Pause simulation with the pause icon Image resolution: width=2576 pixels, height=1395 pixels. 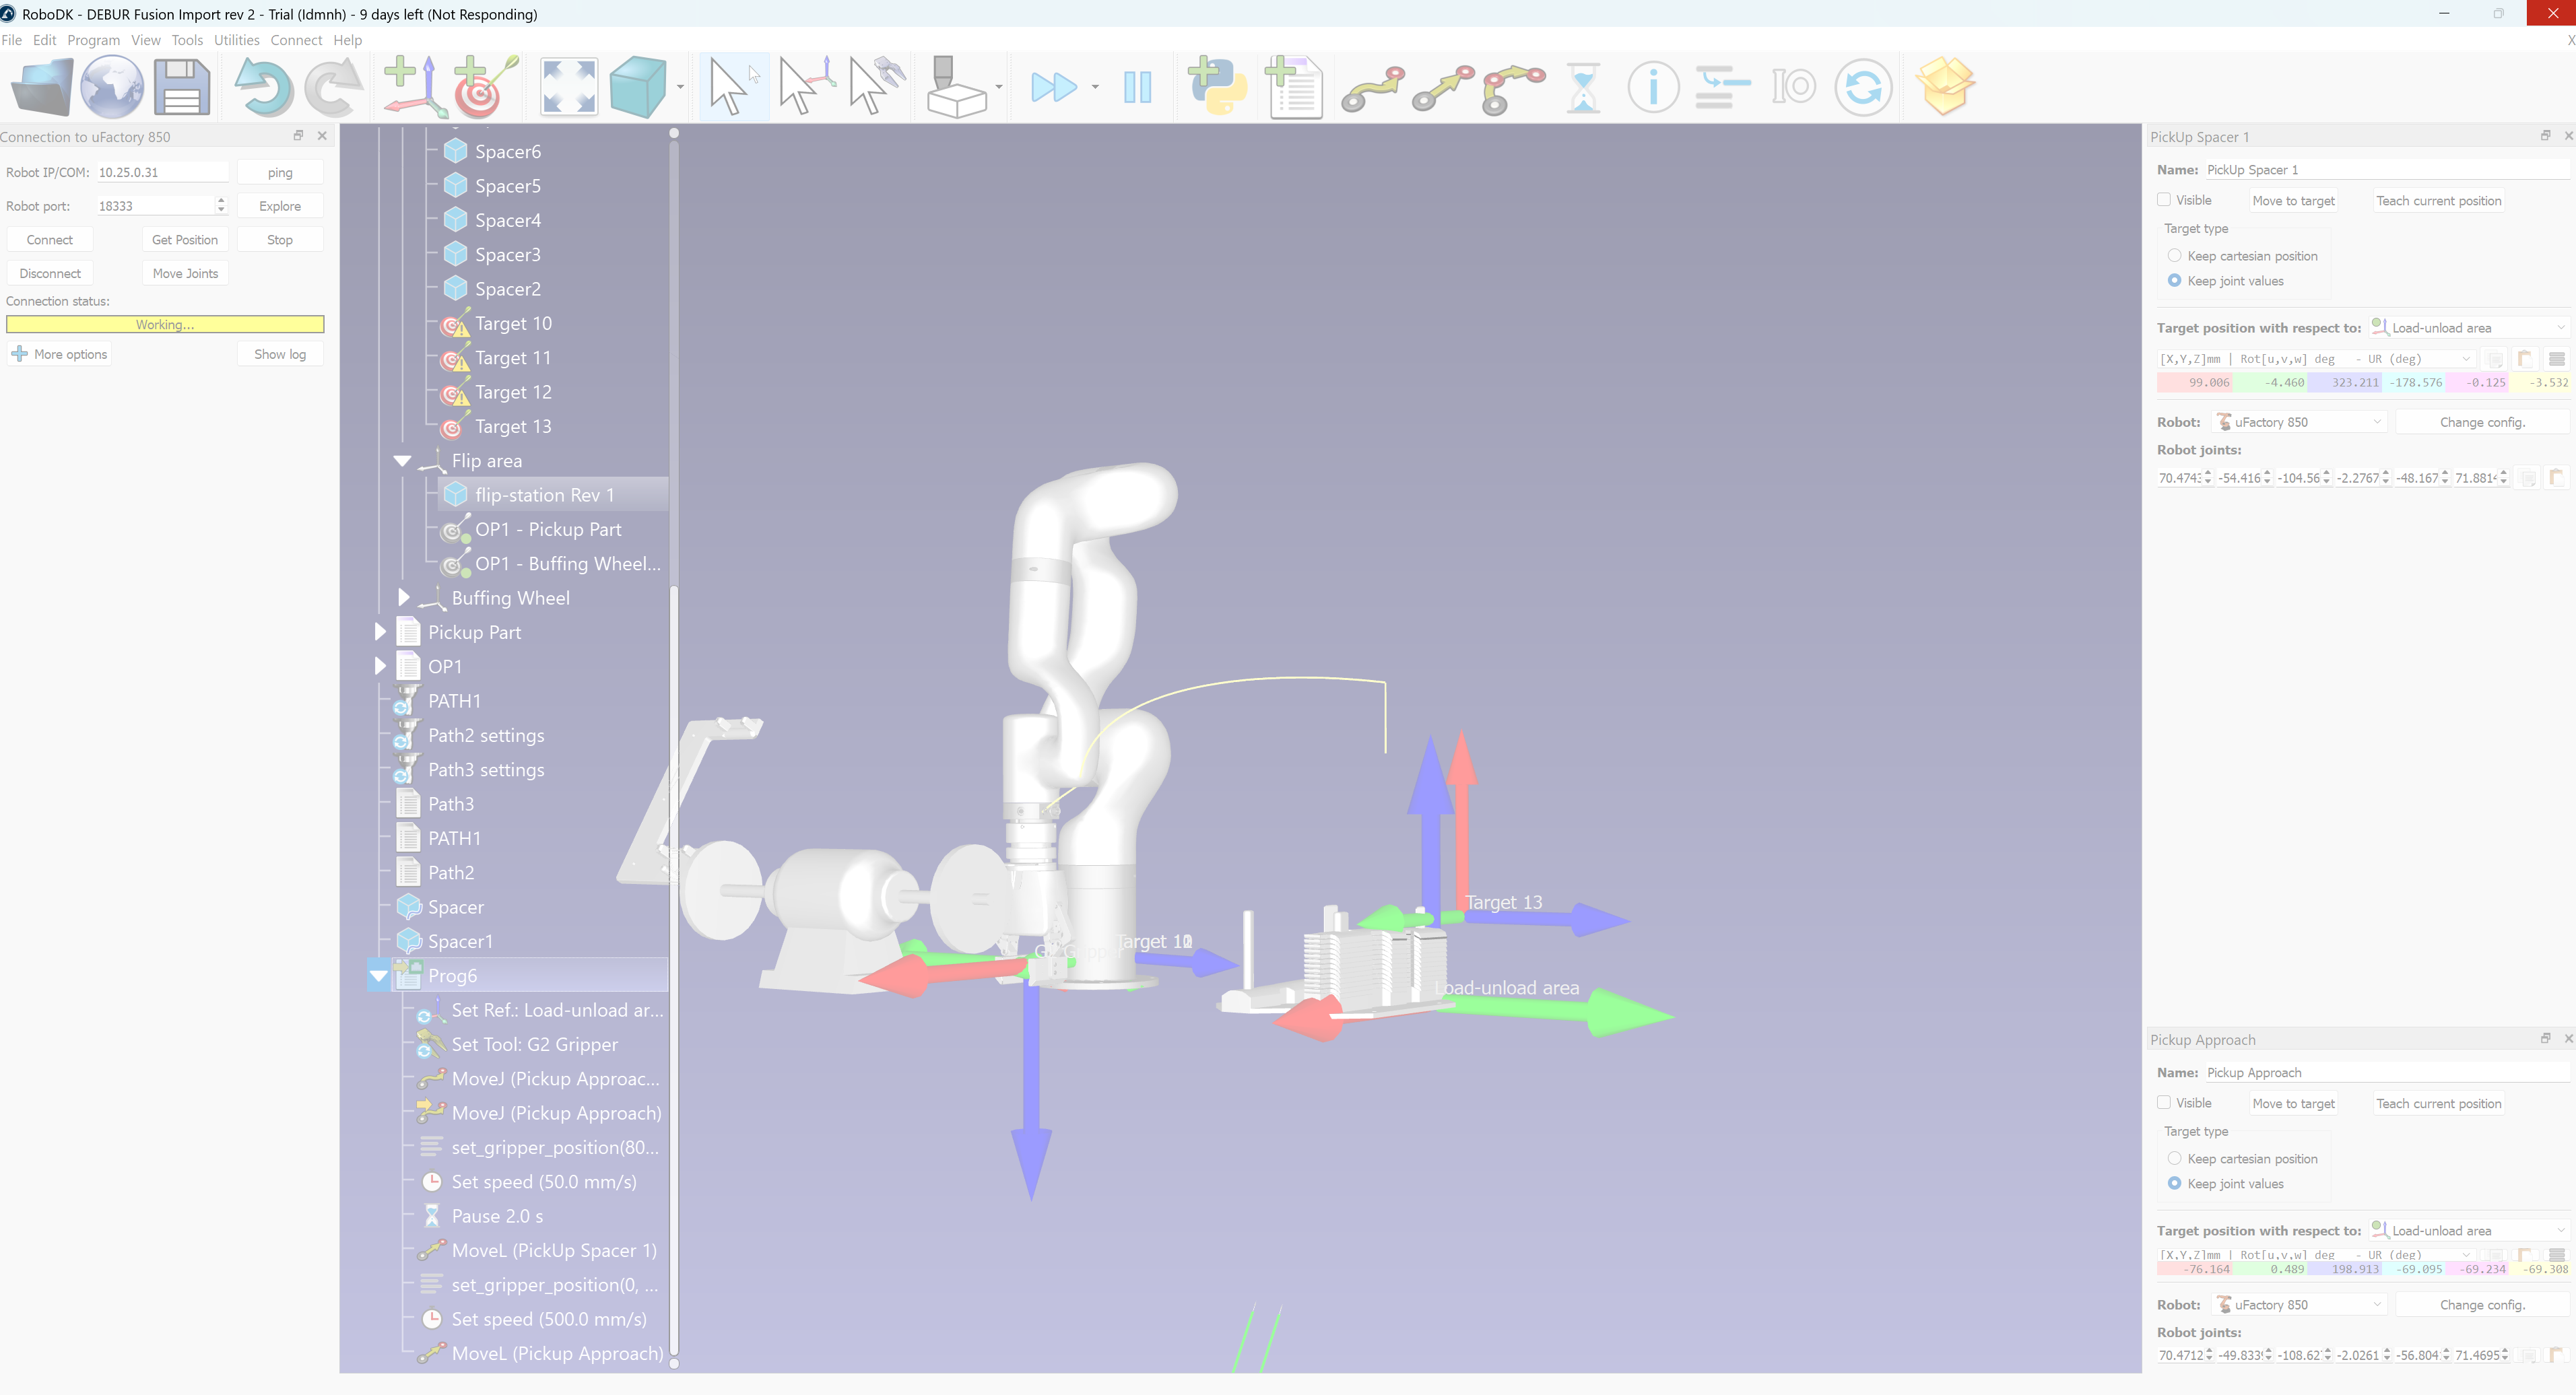click(1137, 87)
